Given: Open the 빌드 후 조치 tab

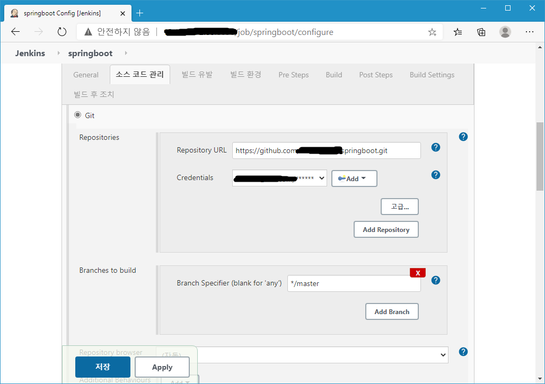Looking at the screenshot, I should (x=94, y=94).
